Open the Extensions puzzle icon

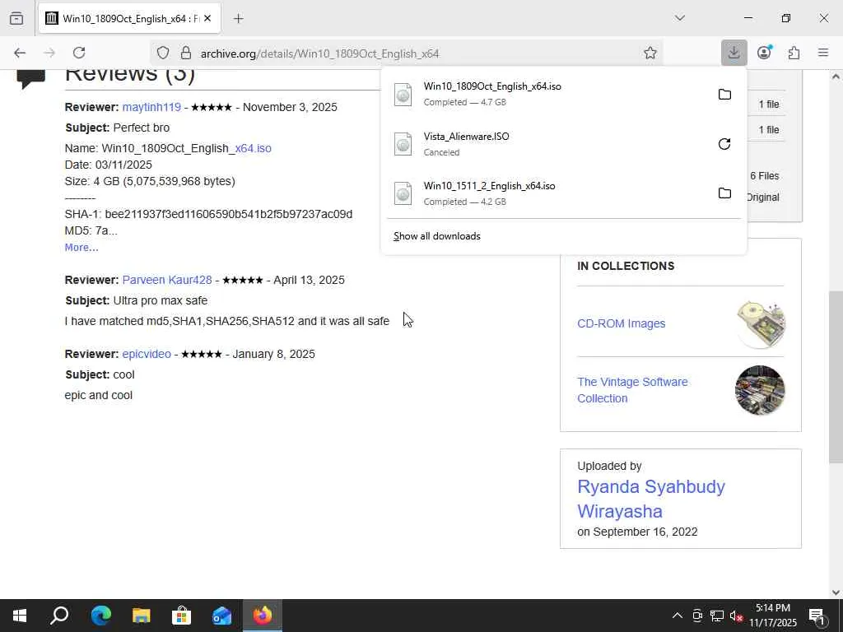point(794,53)
